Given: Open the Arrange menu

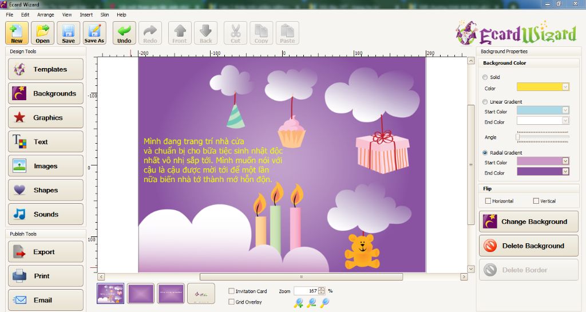Looking at the screenshot, I should coord(46,14).
